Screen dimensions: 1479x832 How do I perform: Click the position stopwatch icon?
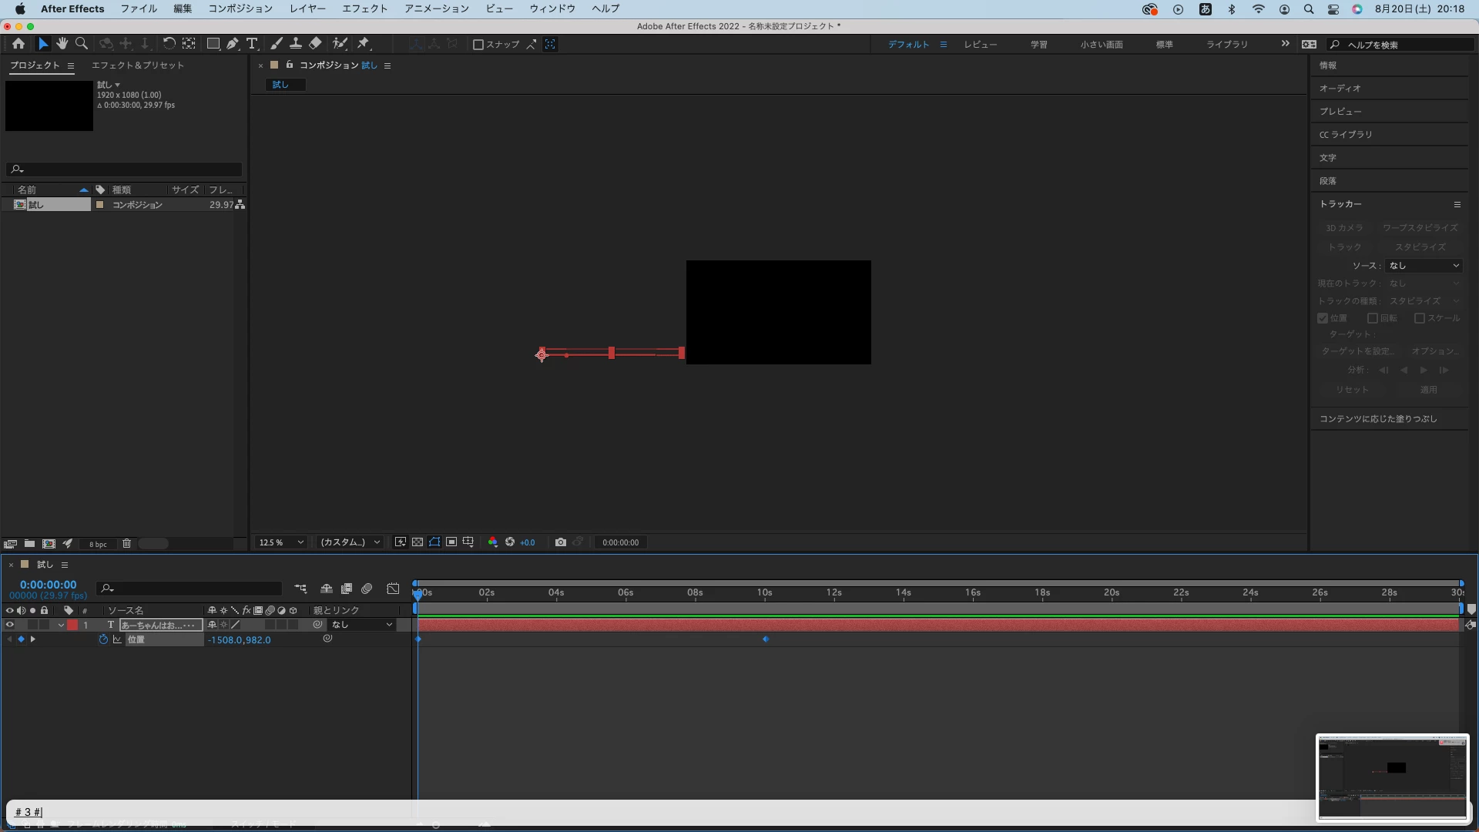(103, 639)
